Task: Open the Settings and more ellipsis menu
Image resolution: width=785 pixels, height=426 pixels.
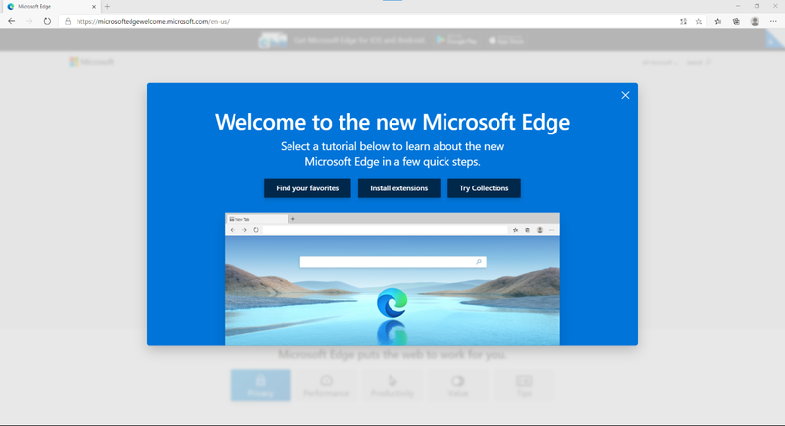Action: 773,21
